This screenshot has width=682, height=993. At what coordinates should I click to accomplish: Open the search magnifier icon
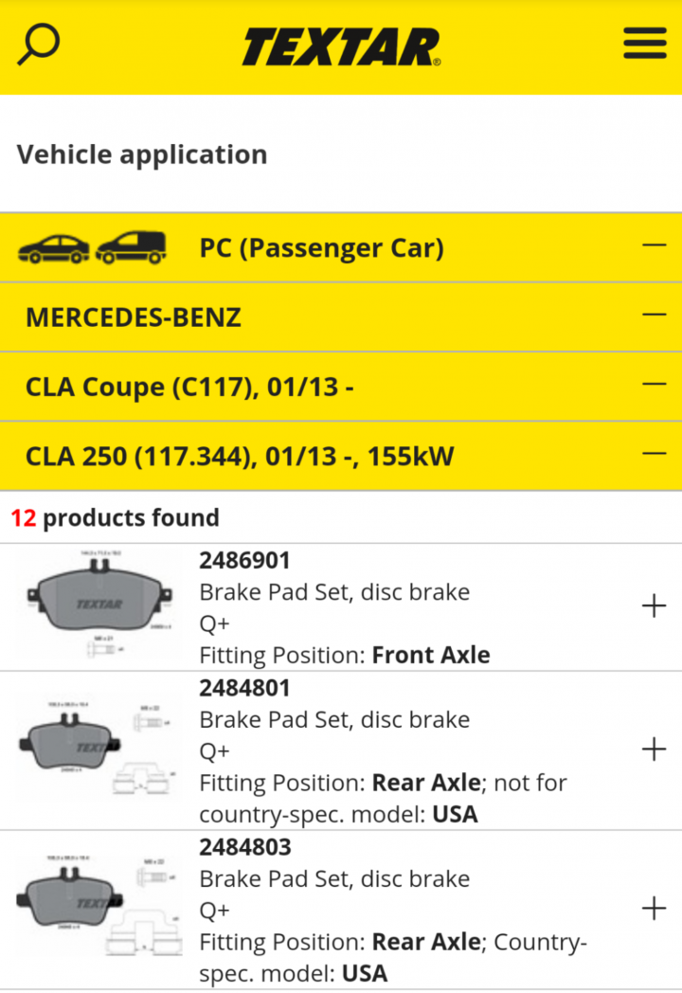click(x=38, y=44)
